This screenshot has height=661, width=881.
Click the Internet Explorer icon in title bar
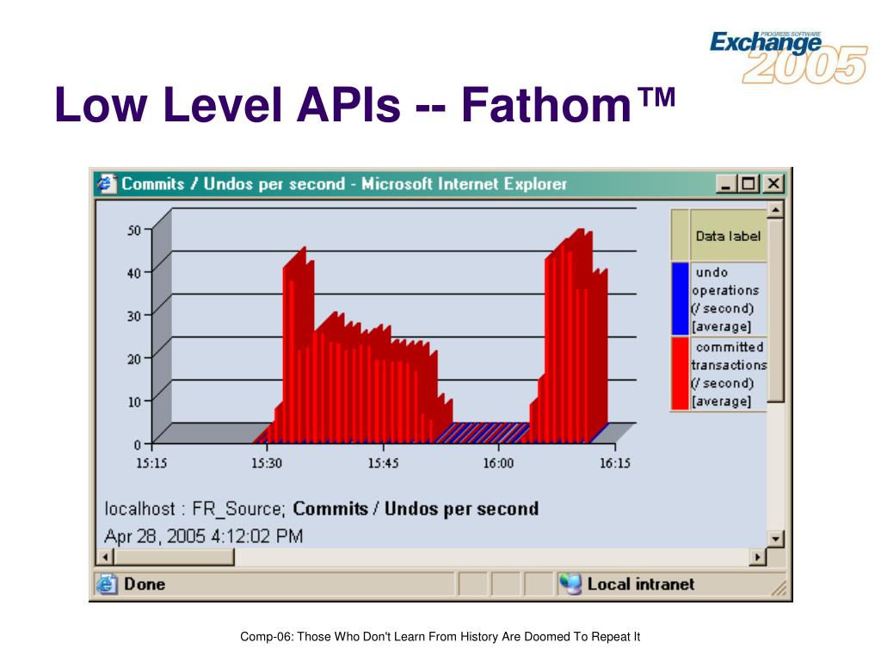[107, 184]
